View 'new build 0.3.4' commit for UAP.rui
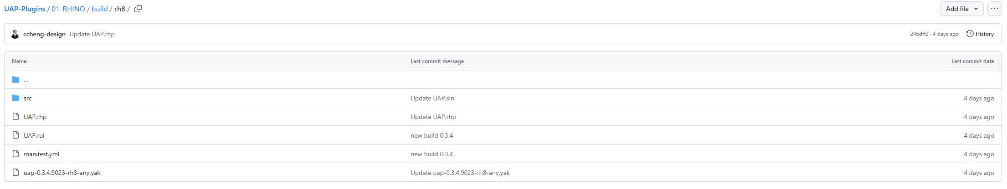The image size is (1007, 189). point(432,135)
